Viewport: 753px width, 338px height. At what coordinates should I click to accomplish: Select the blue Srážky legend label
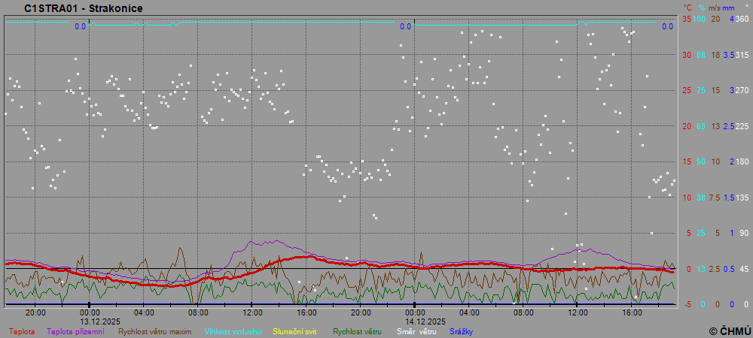(462, 331)
